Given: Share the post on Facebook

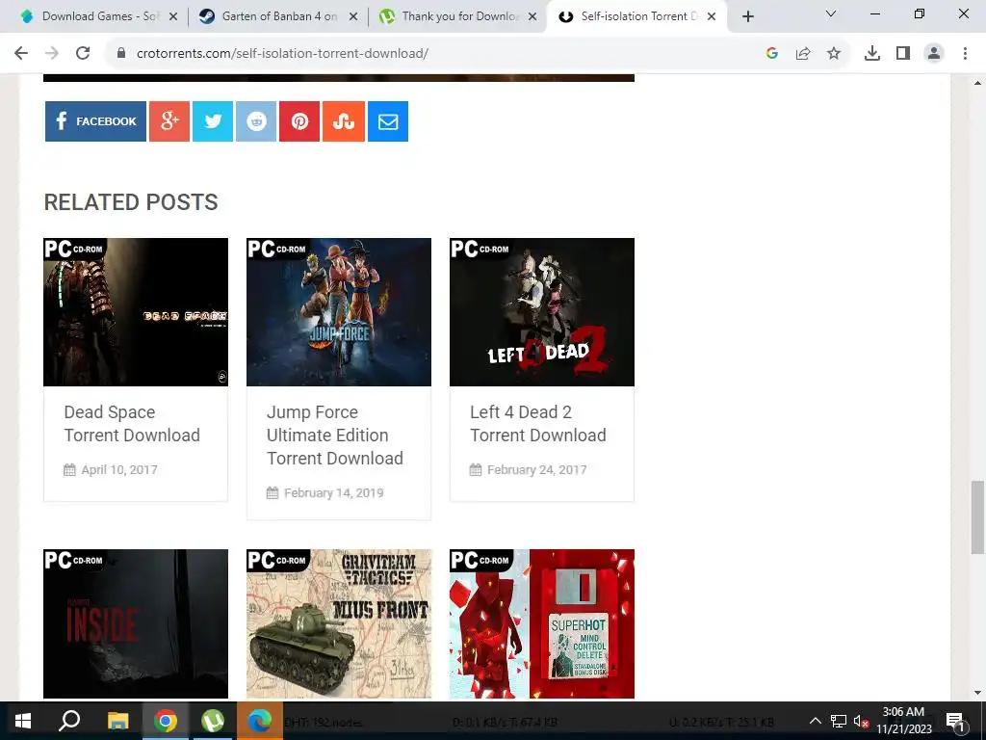Looking at the screenshot, I should (x=95, y=121).
